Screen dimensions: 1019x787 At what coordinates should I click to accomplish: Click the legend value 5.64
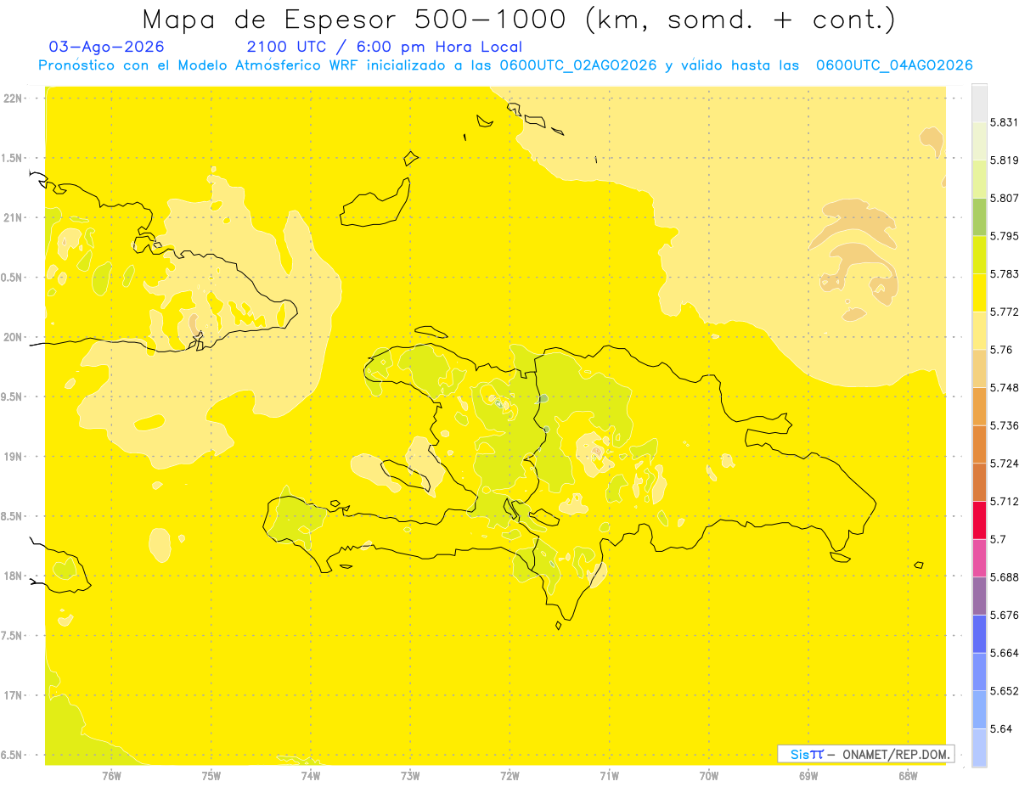point(1001,728)
